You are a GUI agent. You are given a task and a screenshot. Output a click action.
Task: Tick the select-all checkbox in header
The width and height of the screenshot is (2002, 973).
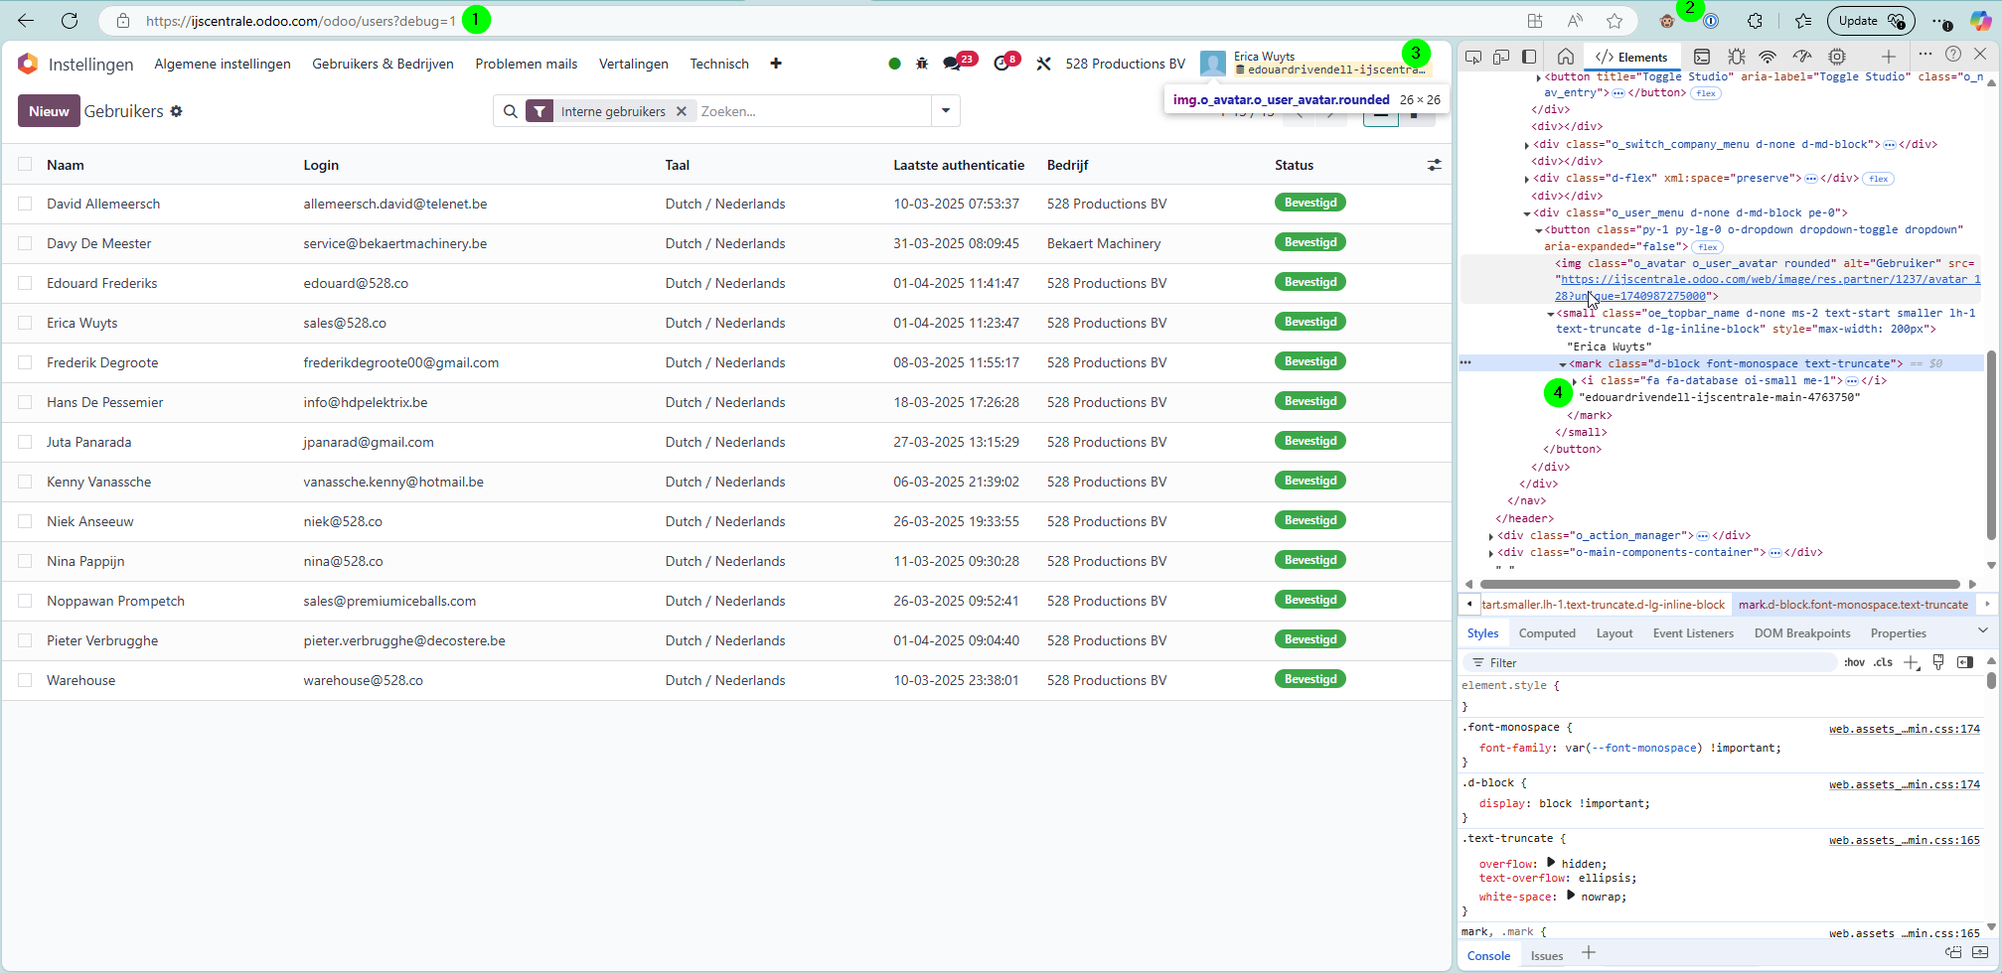(x=25, y=165)
